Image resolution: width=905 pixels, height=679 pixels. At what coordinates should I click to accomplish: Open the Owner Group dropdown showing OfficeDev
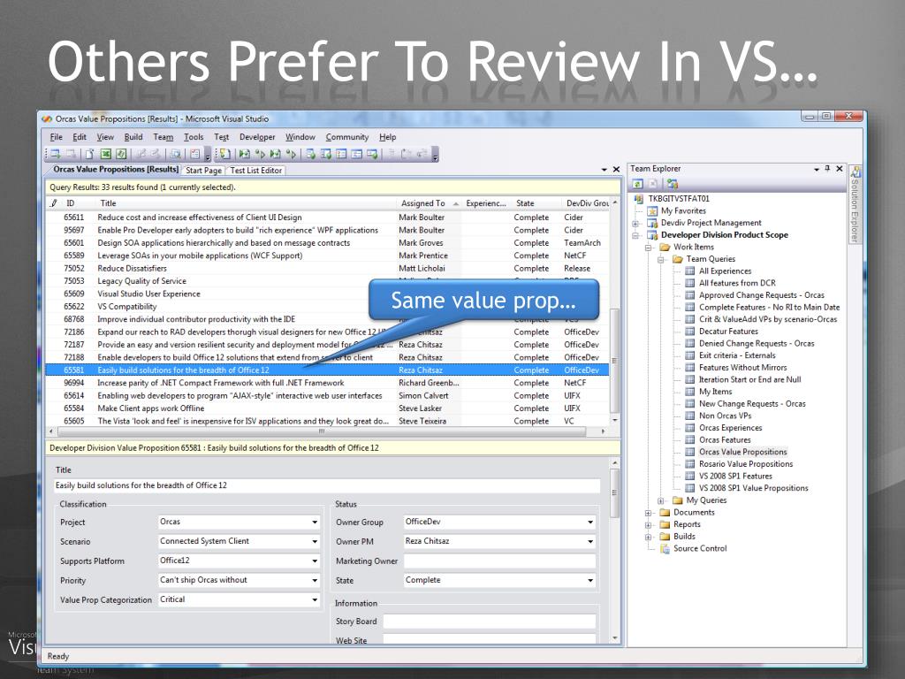[x=590, y=522]
